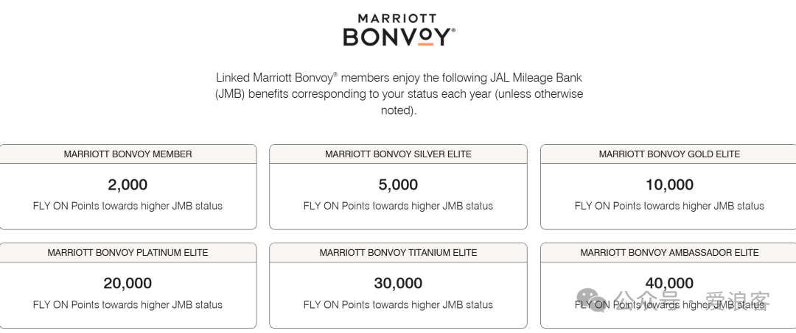
Task: Click the 5,000 points figure
Action: click(398, 185)
